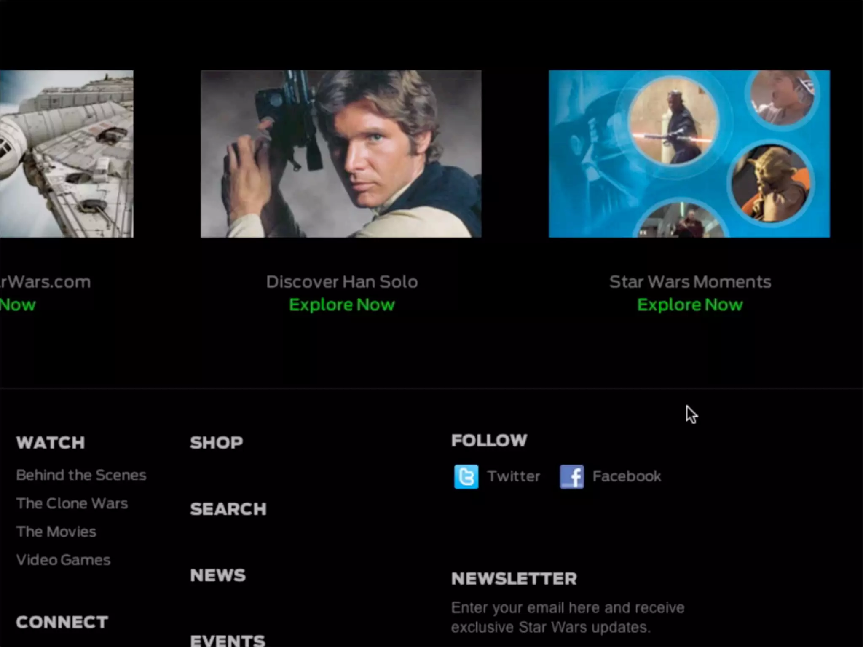
Task: Click the Facebook f icon
Action: 571,476
